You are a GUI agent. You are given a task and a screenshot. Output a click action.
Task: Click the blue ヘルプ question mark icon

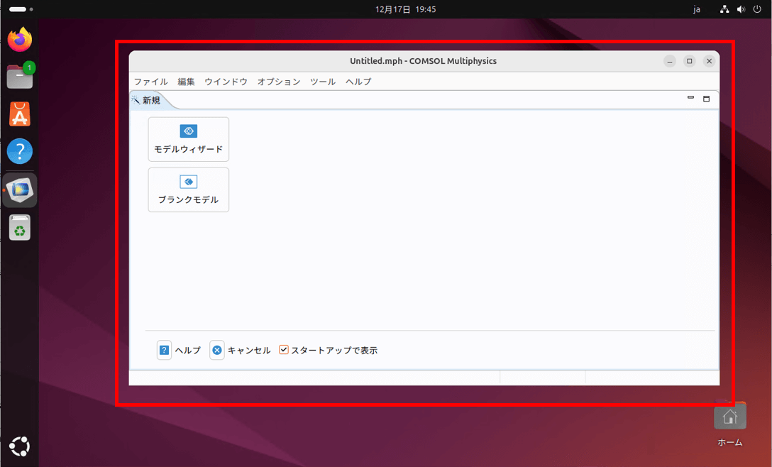click(164, 350)
